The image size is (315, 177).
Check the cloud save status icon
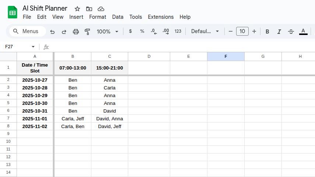[101, 9]
